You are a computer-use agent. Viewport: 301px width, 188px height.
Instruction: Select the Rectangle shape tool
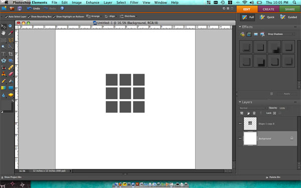pos(11,88)
